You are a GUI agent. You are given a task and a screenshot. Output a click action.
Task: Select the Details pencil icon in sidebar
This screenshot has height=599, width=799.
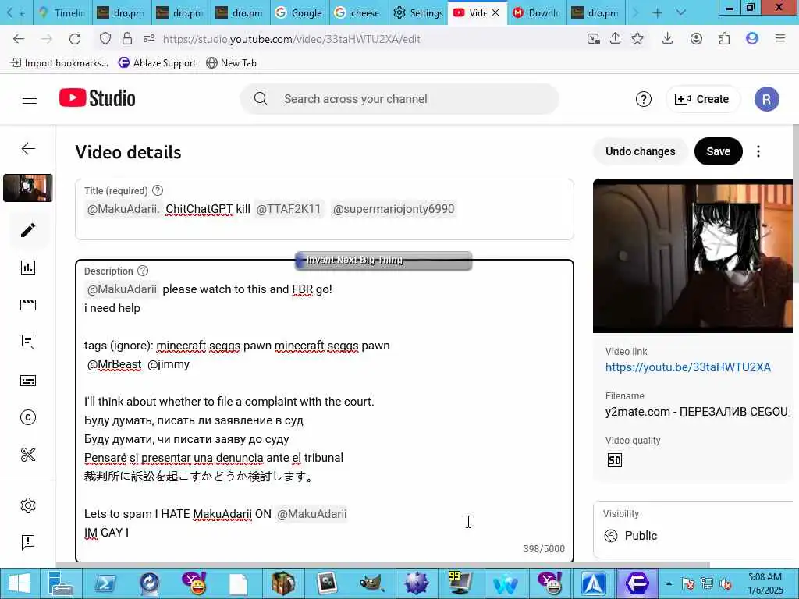pos(28,230)
